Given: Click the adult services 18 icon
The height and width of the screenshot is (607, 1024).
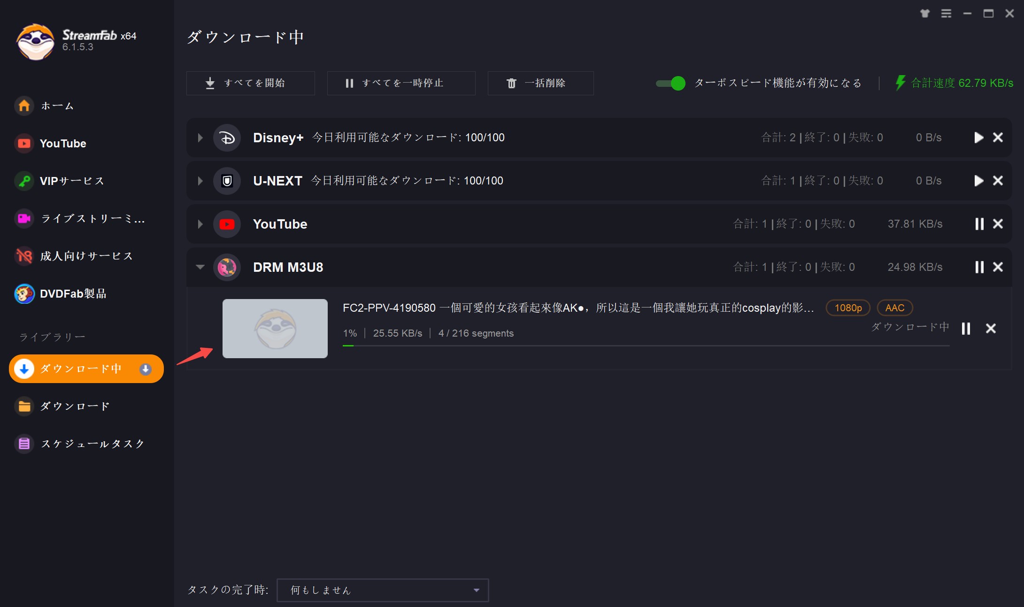Looking at the screenshot, I should 24,256.
